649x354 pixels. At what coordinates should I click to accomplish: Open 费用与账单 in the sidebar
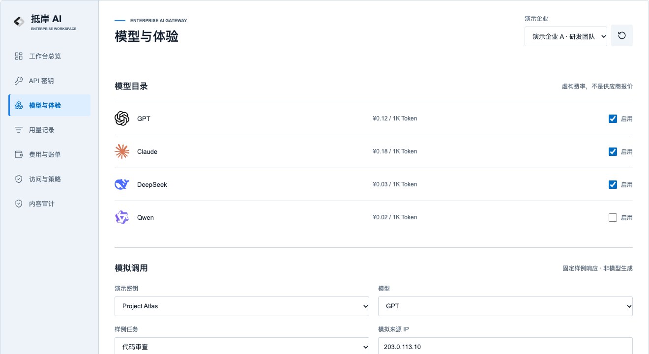[x=49, y=154]
